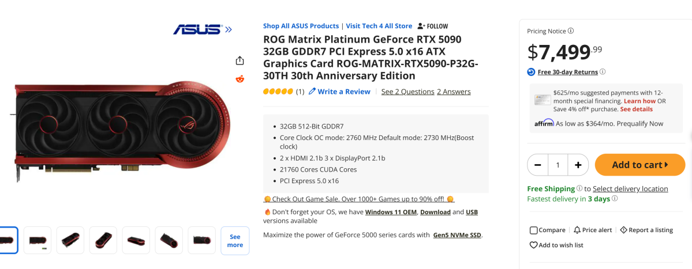Click the Free Shipping info icon
This screenshot has height=269, width=692.
[x=579, y=188]
